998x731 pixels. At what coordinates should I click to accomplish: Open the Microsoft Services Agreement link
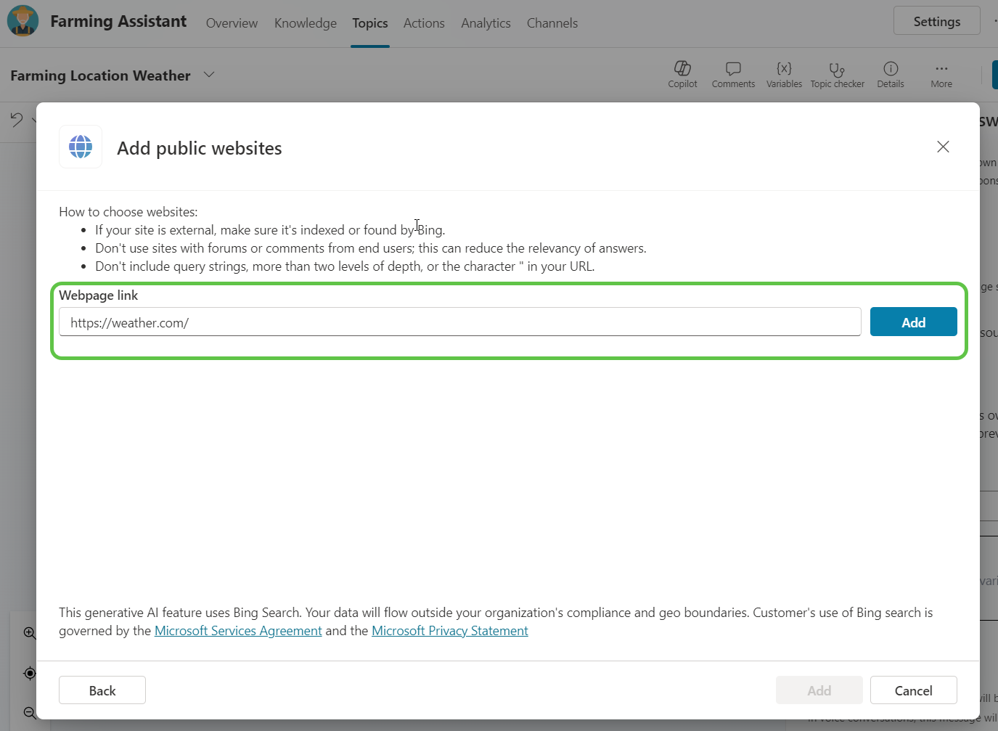tap(238, 631)
